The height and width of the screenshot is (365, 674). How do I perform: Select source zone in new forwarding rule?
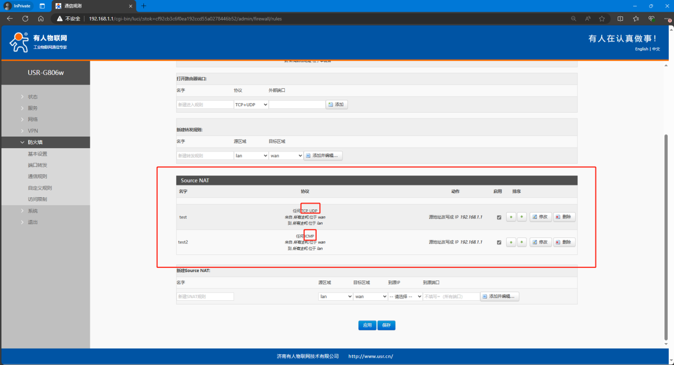click(x=251, y=156)
